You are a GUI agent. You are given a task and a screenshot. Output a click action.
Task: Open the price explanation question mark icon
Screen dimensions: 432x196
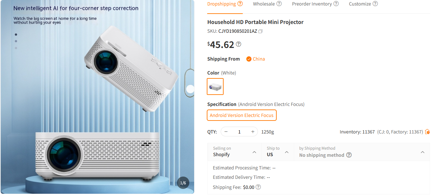[x=238, y=44]
